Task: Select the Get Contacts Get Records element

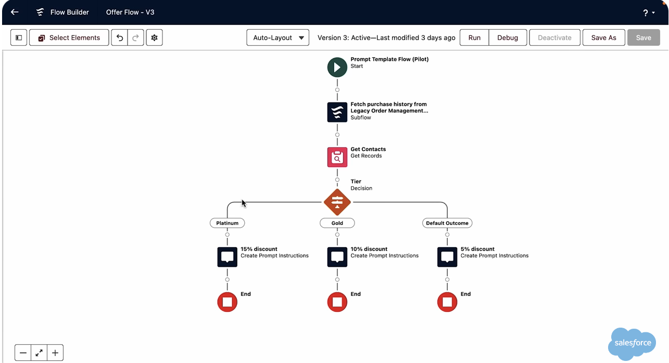Action: pos(337,157)
